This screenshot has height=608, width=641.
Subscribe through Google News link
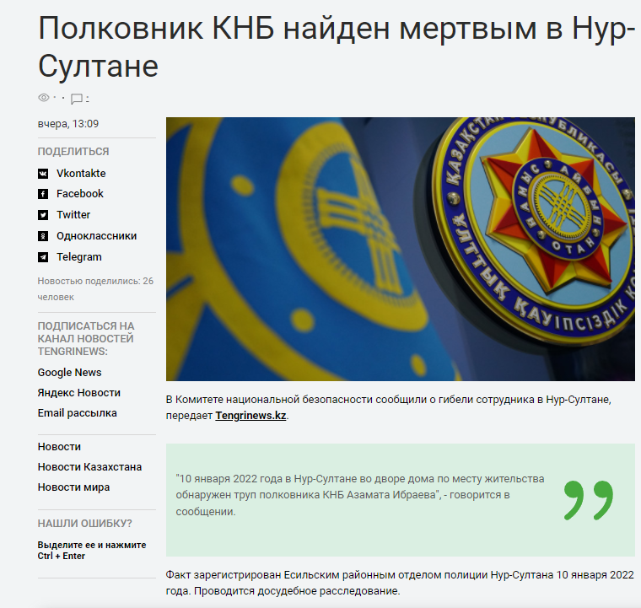point(69,373)
